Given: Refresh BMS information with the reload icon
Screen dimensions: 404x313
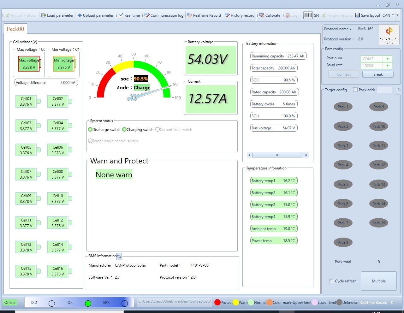Looking at the screenshot, I should pos(119,257).
